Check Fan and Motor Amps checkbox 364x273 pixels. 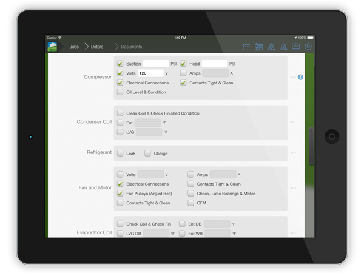(x=190, y=174)
